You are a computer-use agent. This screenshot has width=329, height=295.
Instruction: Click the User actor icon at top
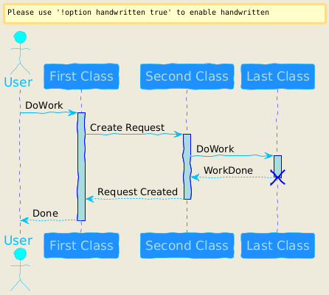click(x=20, y=52)
